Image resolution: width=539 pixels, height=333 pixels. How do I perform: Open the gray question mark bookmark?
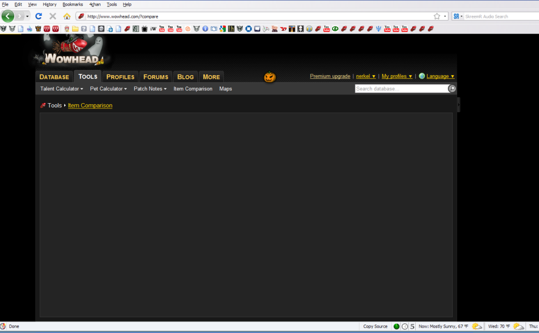point(84,29)
